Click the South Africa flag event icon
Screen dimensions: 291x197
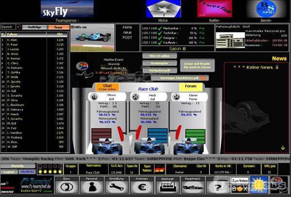pos(82,66)
